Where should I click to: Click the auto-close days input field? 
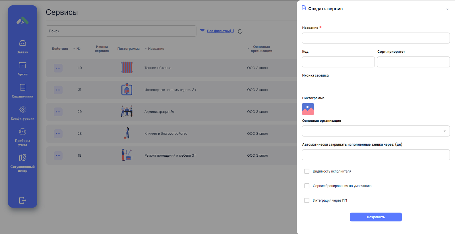tap(376, 155)
